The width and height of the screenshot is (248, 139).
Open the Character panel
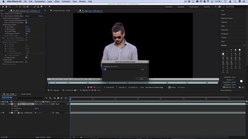click(224, 30)
